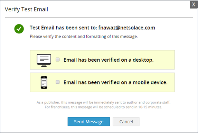The width and height of the screenshot is (198, 133).
Task: Open the fnawaz@netsolace.com email link
Action: pos(127,28)
